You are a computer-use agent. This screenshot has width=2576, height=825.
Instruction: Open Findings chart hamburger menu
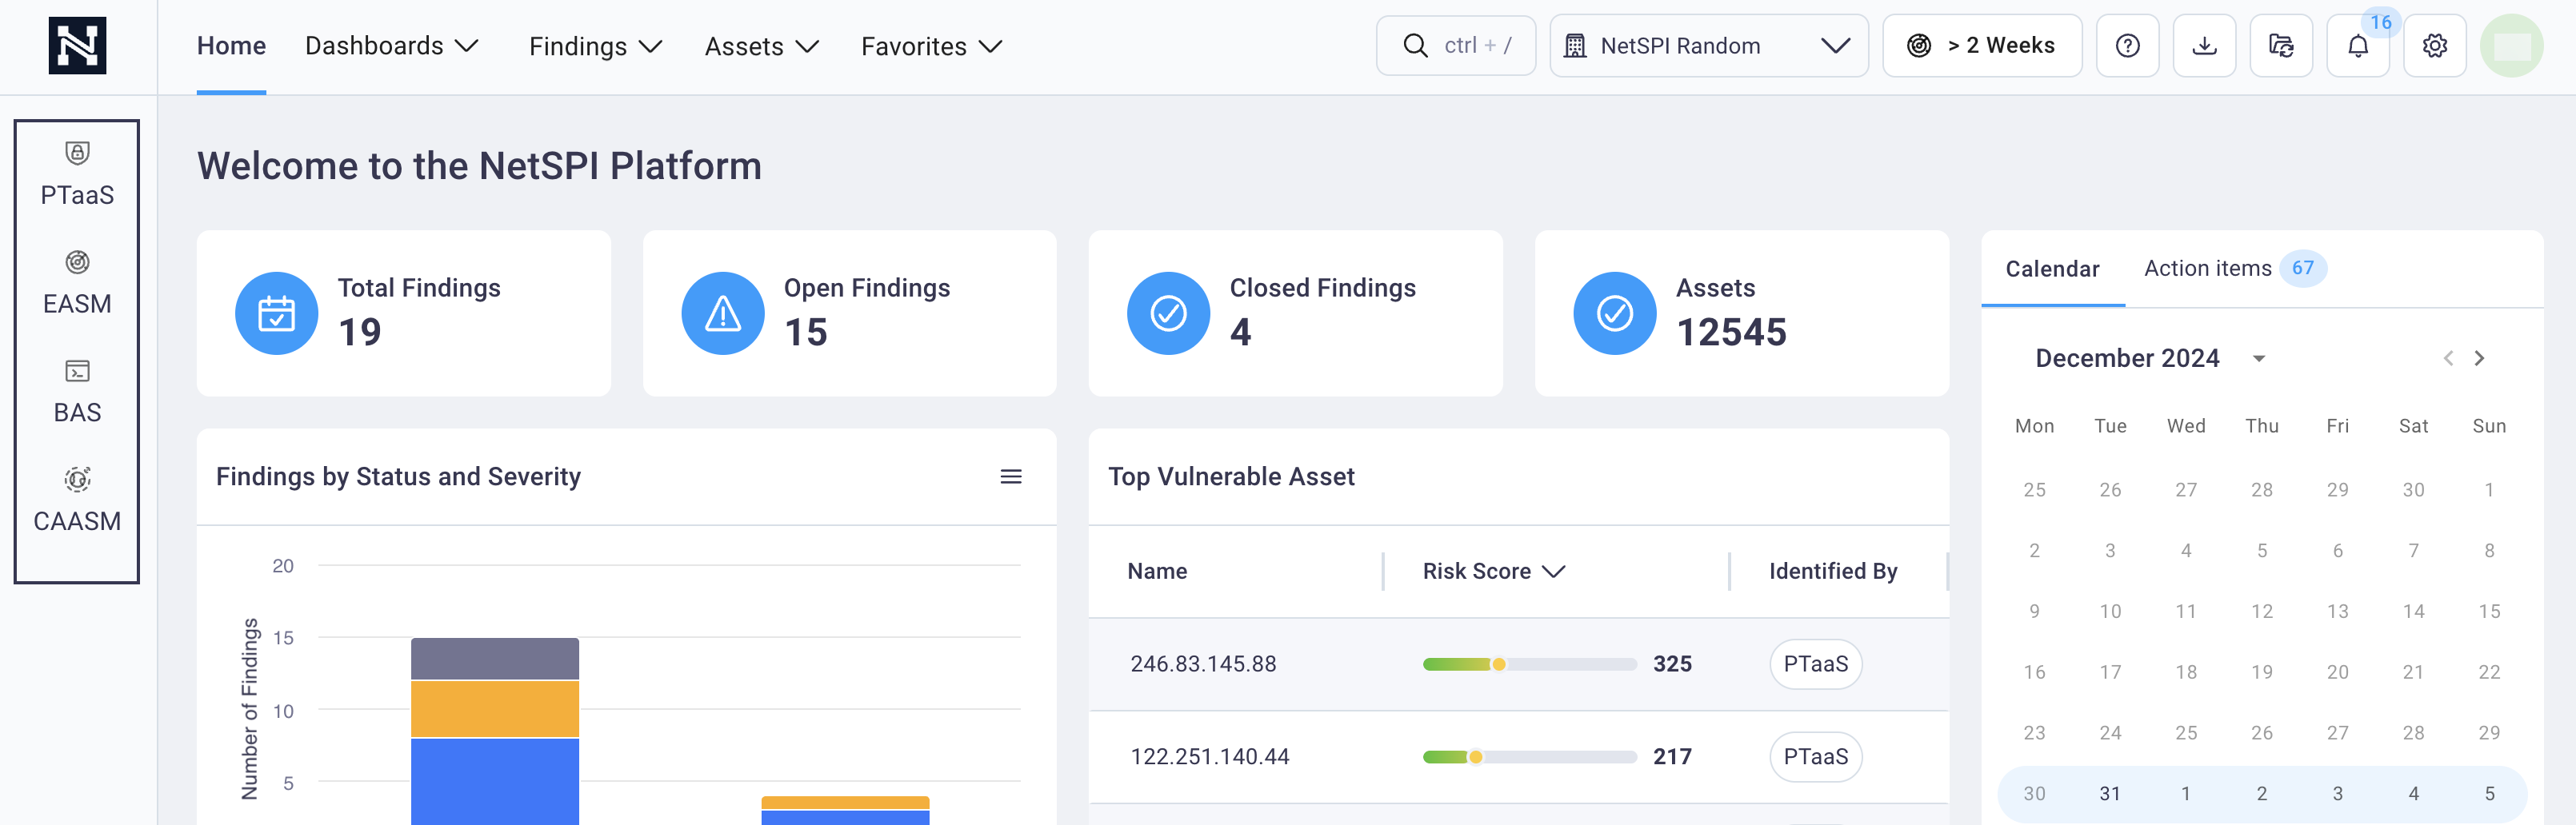pos(1010,476)
